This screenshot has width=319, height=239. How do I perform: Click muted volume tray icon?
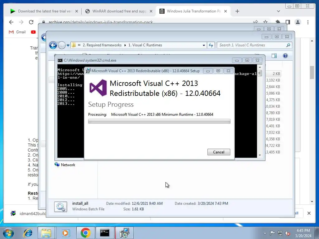tap(288, 233)
